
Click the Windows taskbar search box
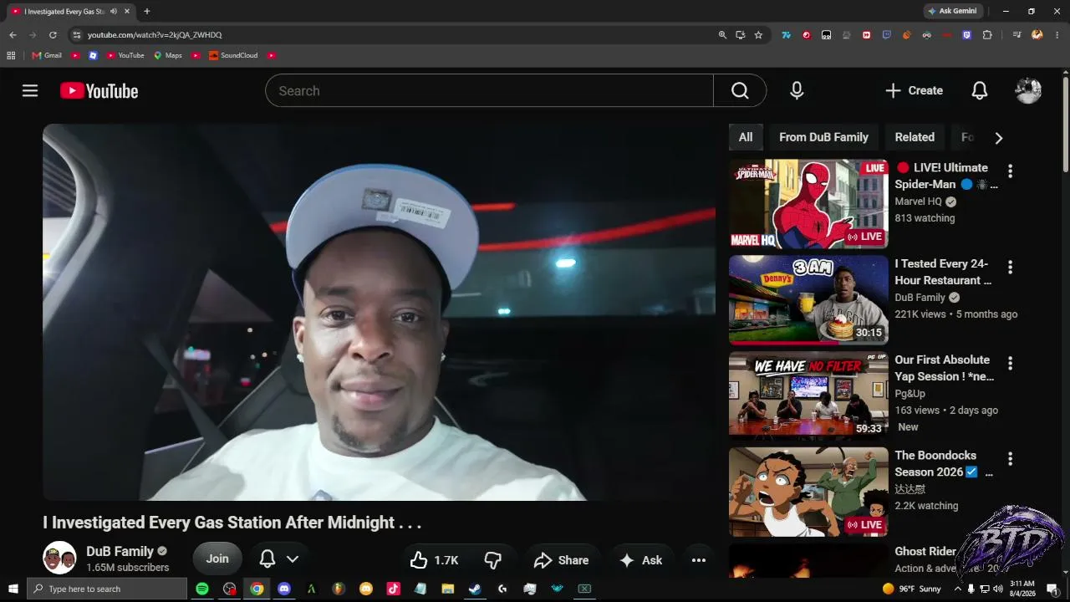[106, 589]
